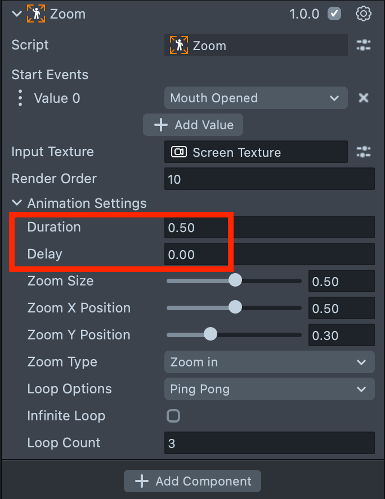This screenshot has height=499, width=385.
Task: Open the Script field picker icon
Action: [x=364, y=46]
